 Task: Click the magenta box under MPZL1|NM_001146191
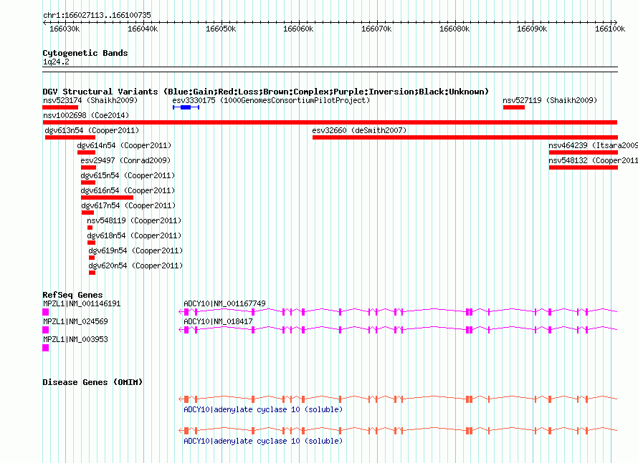click(46, 312)
